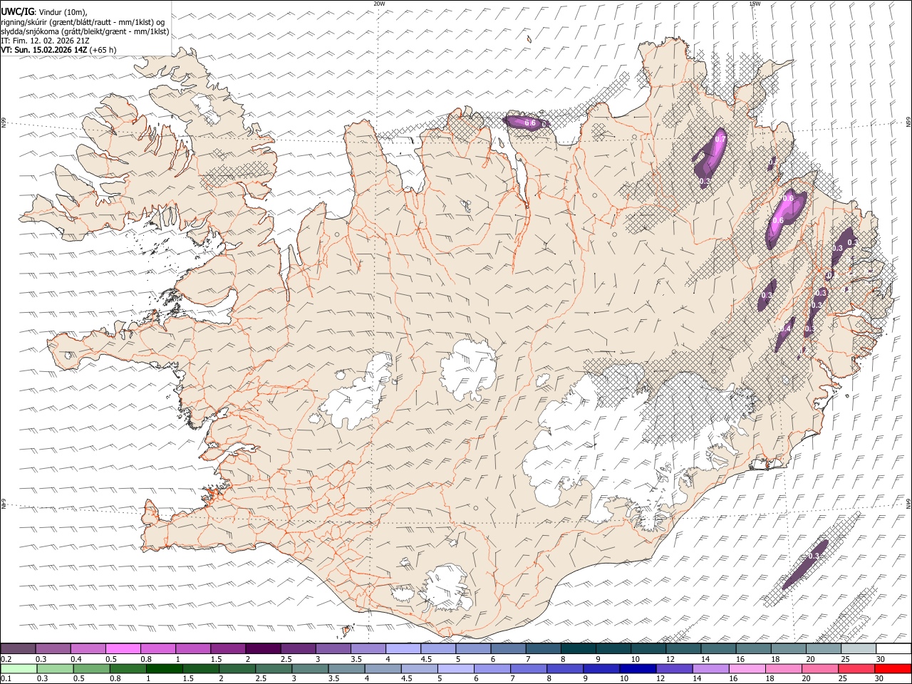Click the round white Hofsjökull glacier in center
The width and height of the screenshot is (912, 684).
469,369
